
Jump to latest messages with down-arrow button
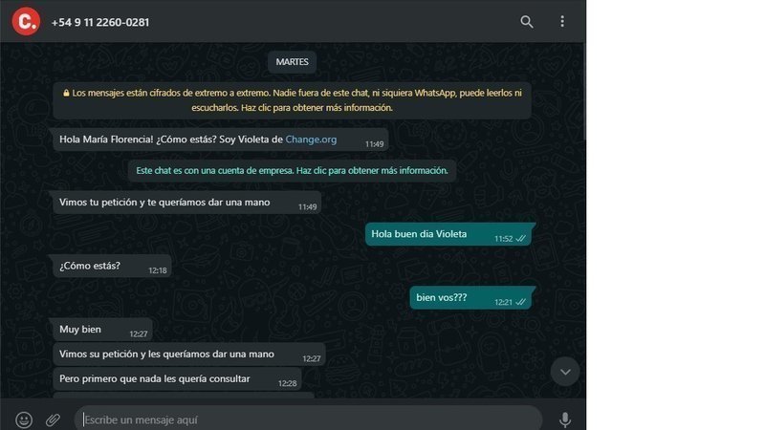[565, 372]
